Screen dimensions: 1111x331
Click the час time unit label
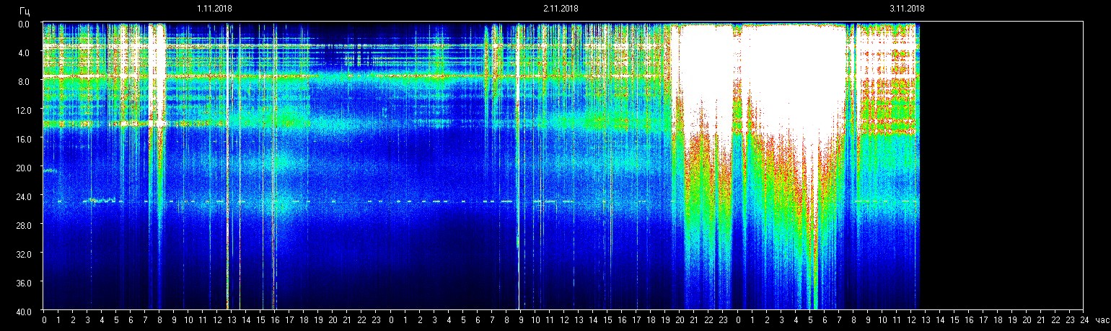1101,320
